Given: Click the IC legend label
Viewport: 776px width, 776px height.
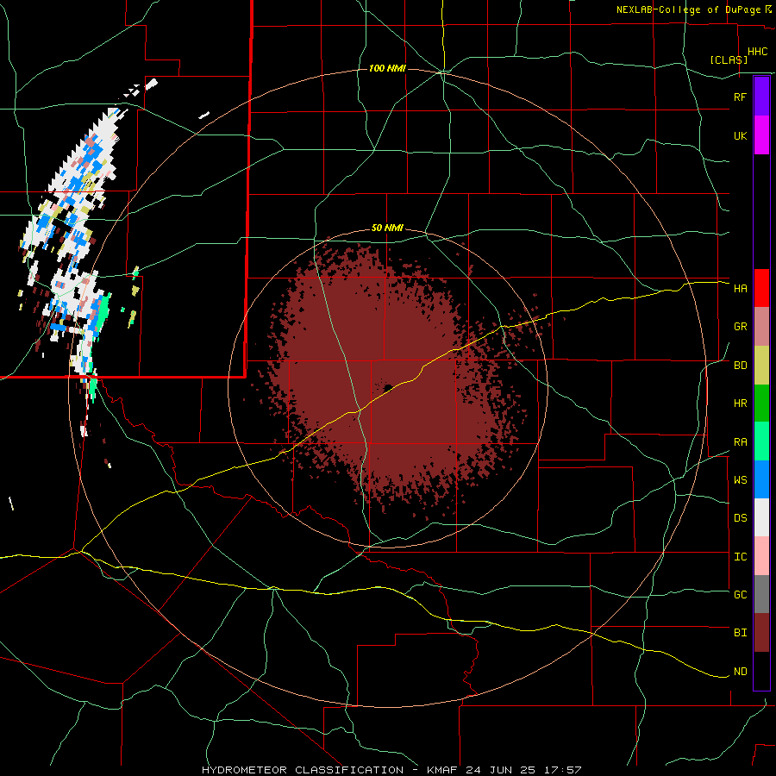Looking at the screenshot, I should pyautogui.click(x=740, y=557).
